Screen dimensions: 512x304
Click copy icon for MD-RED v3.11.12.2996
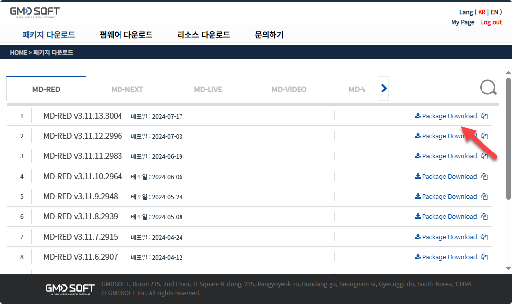pos(484,136)
